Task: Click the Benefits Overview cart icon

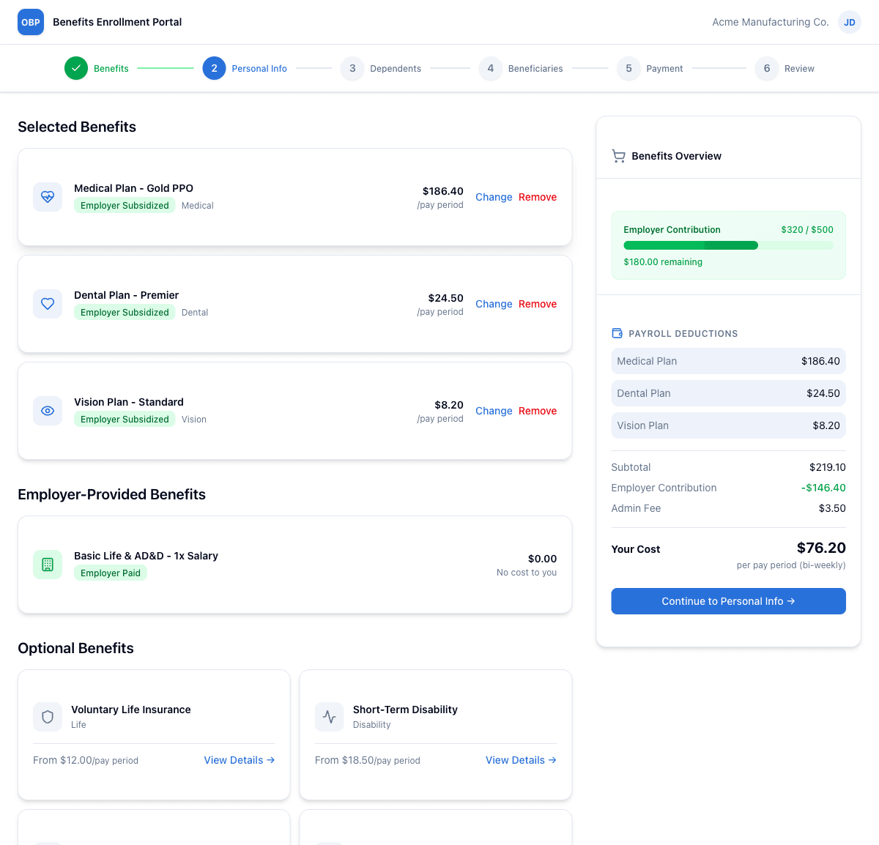Action: point(619,156)
